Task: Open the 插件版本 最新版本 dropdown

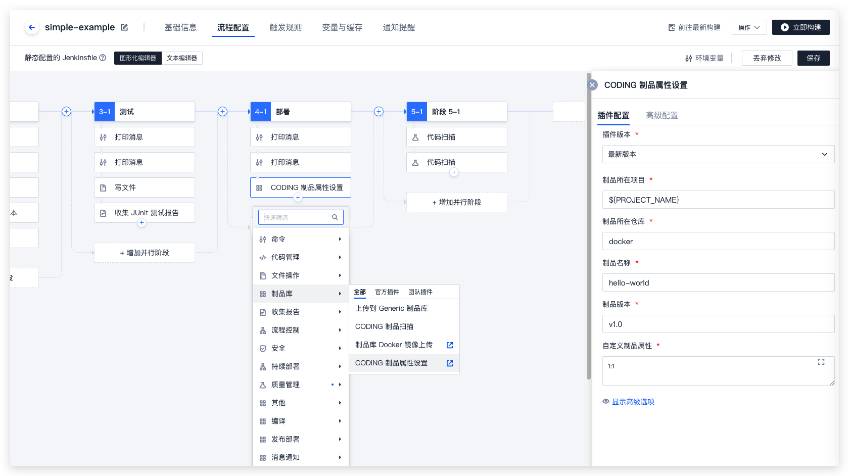Action: 718,154
